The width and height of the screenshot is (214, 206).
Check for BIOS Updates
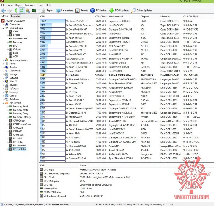119,10
